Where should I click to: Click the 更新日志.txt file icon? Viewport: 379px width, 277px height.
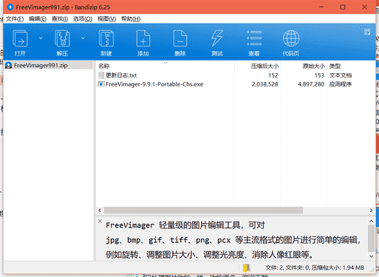[101, 75]
